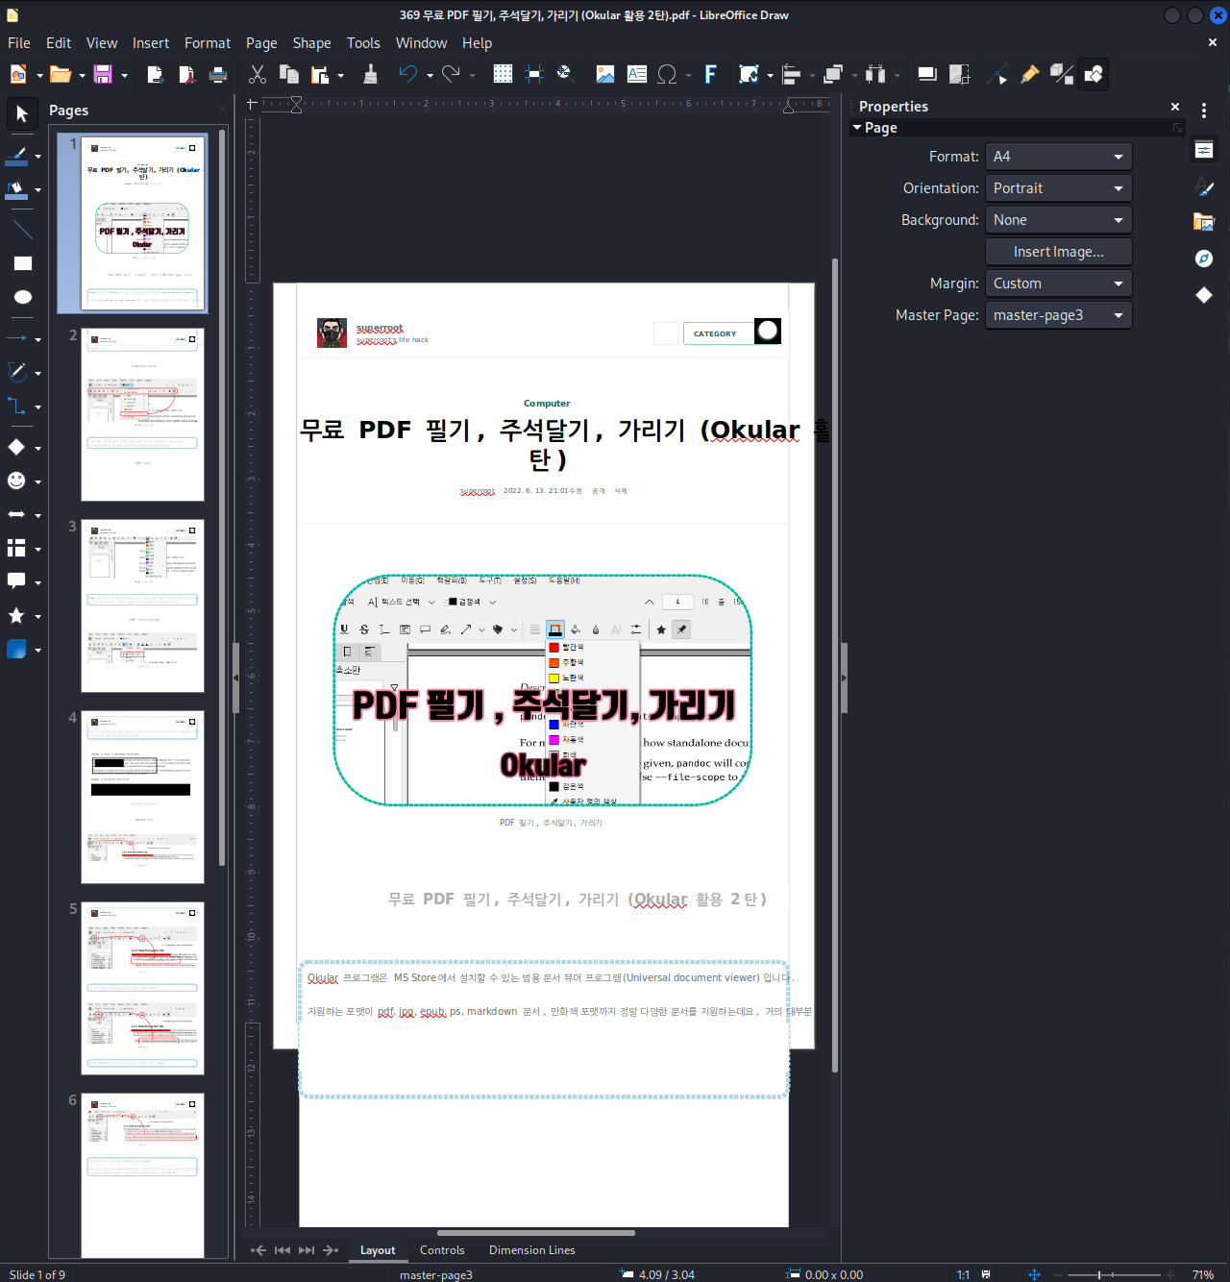Image resolution: width=1230 pixels, height=1282 pixels.
Task: Switch to the Controls layer tab
Action: 442,1250
